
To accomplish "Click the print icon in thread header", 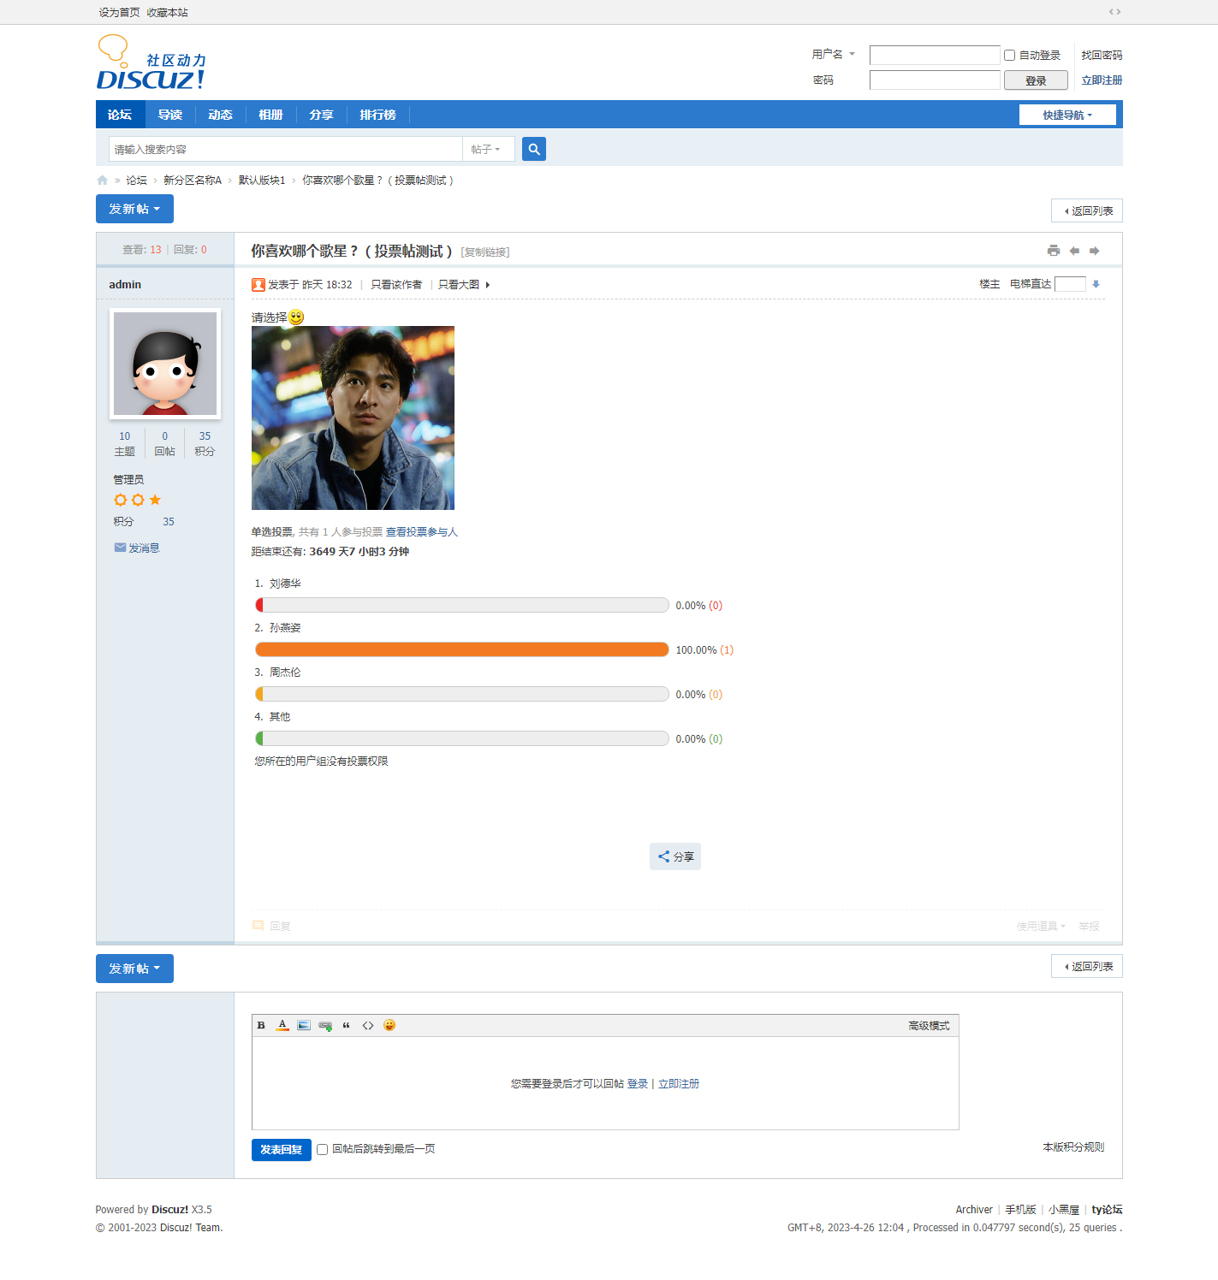I will coord(1054,251).
